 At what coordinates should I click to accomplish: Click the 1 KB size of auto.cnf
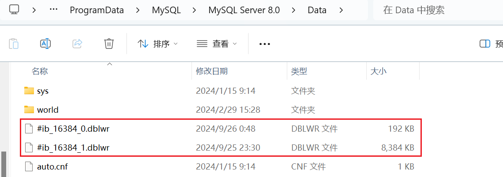click(x=405, y=166)
